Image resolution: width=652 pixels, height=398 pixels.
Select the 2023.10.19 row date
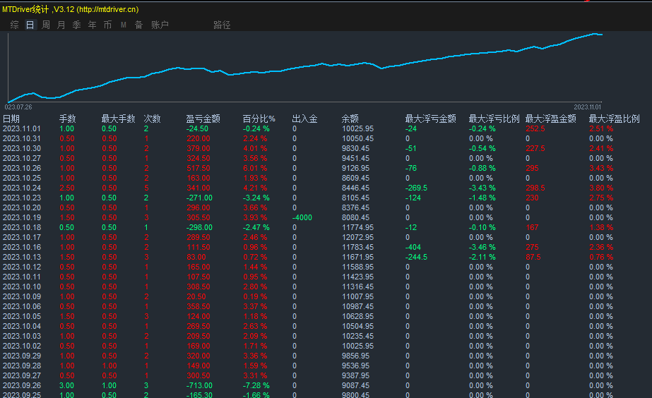pyautogui.click(x=22, y=218)
